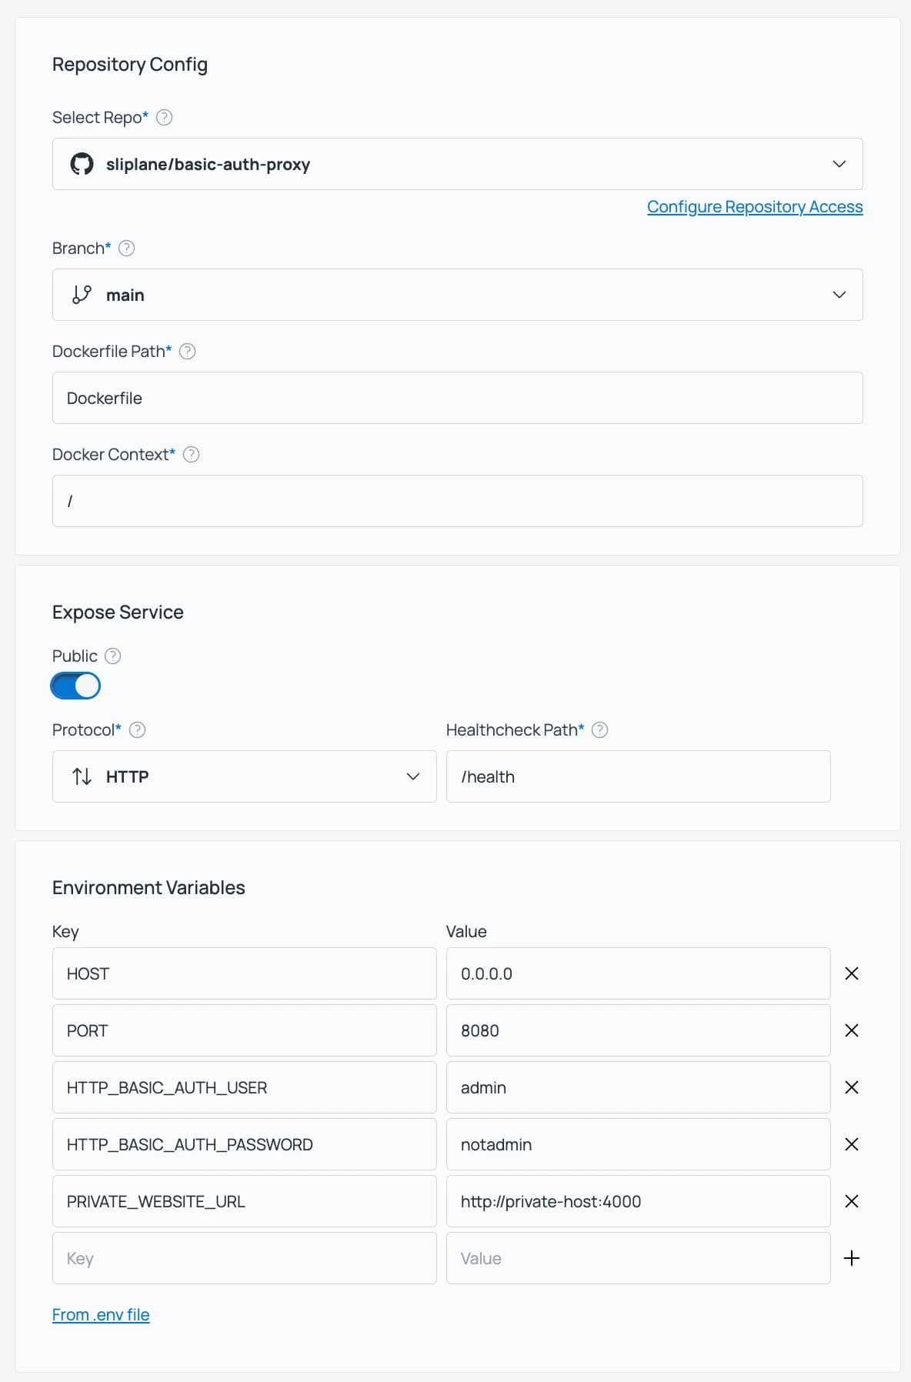The image size is (911, 1382).
Task: Expand the repo dropdown chevron
Action: click(x=839, y=164)
